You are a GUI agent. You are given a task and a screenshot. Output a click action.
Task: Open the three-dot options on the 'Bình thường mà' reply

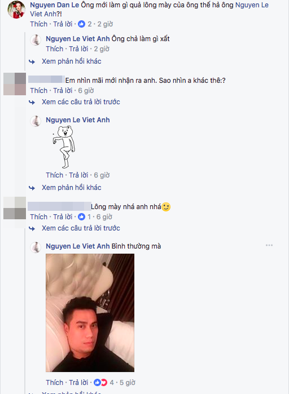(x=269, y=245)
